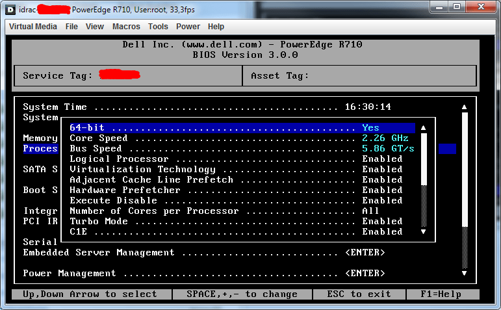Select the Core Speed row
Viewport: 501px width, 310px height.
242,138
